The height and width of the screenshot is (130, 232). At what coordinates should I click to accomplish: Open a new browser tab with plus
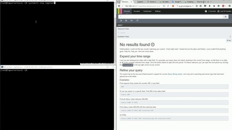(x=208, y=2)
